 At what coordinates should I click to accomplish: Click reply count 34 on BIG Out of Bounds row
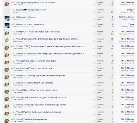coord(112,39)
